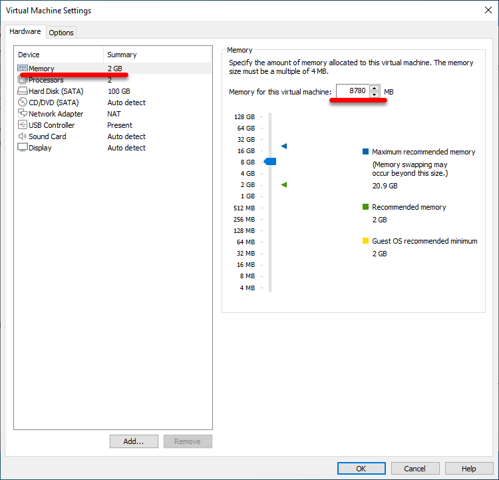The height and width of the screenshot is (480, 499).
Task: Click the 1 GB slider label
Action: point(248,196)
